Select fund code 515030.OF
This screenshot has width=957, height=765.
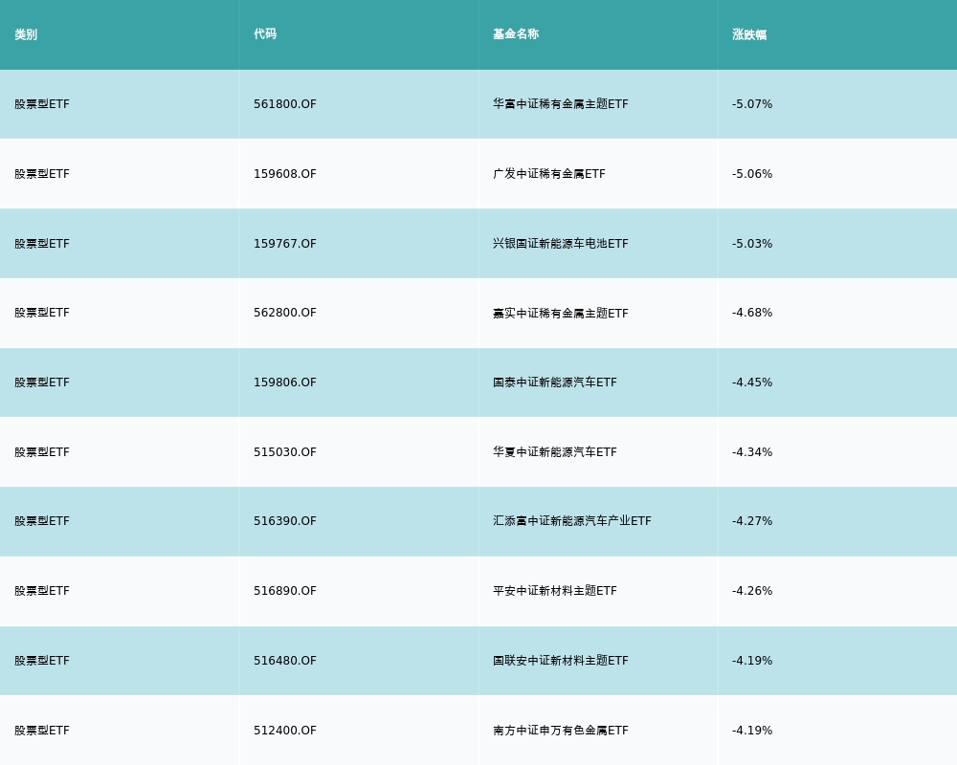click(285, 452)
